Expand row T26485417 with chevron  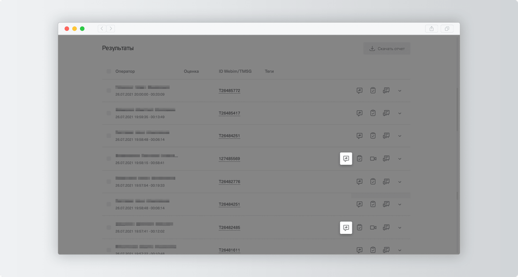400,113
